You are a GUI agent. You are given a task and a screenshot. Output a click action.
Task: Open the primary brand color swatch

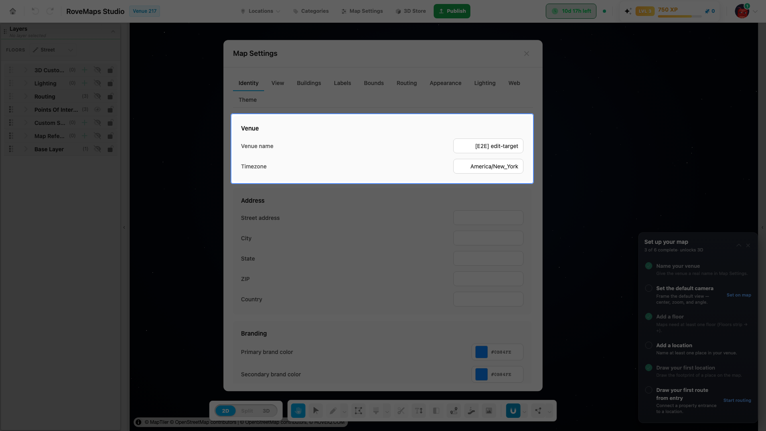[482, 352]
